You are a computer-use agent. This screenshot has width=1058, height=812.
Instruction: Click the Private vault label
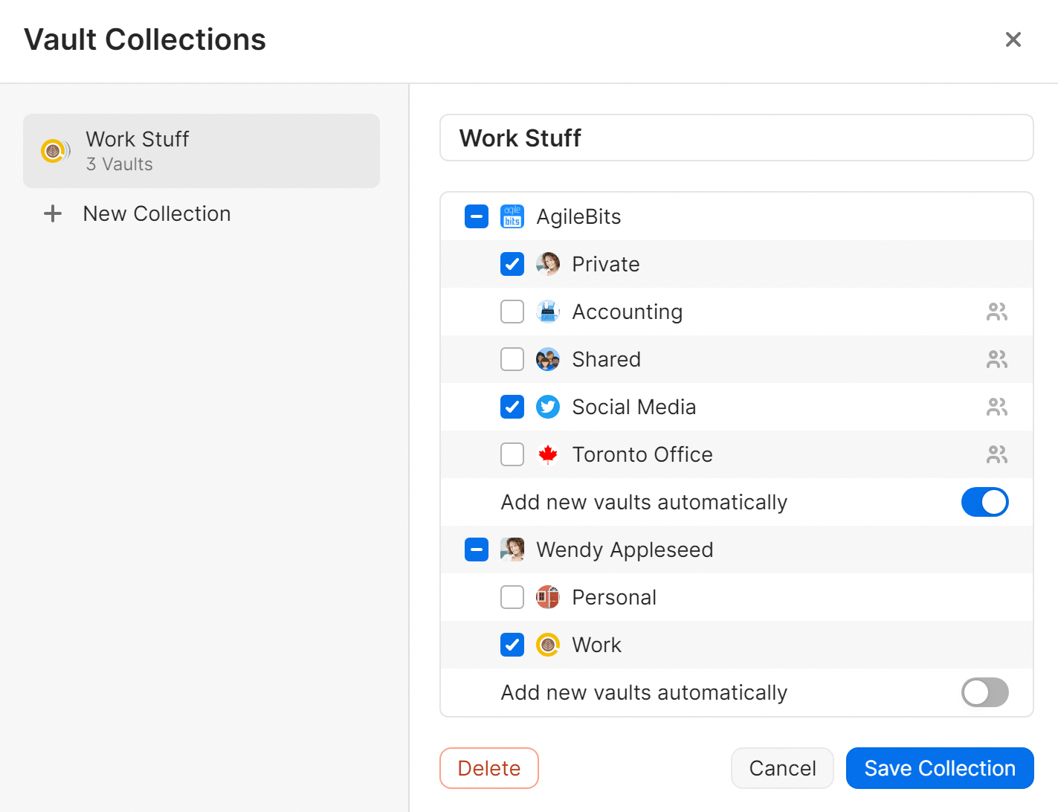coord(606,264)
